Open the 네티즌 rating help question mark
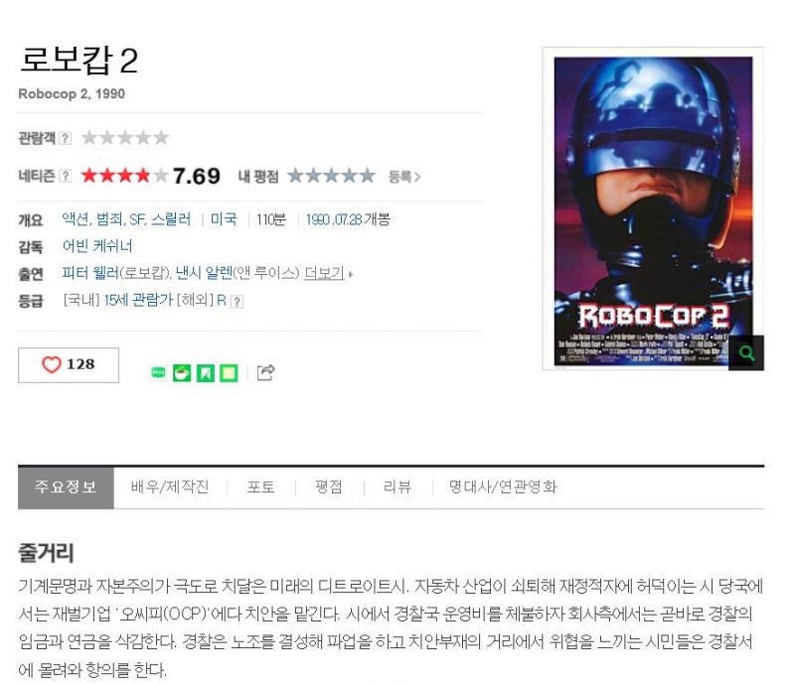The width and height of the screenshot is (795, 685). (66, 176)
